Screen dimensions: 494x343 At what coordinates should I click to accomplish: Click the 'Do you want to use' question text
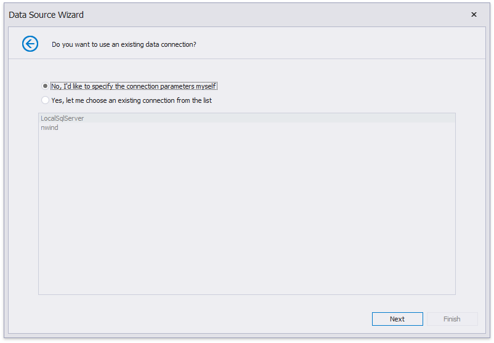pyautogui.click(x=124, y=44)
